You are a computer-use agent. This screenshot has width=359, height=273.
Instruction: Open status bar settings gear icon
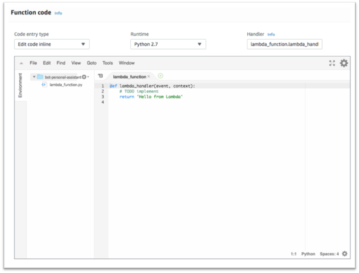[x=344, y=254]
